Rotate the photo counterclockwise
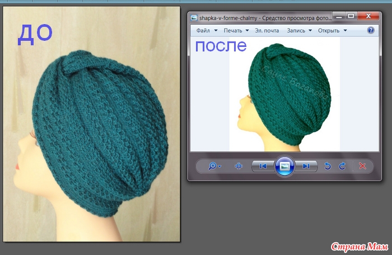Viewport: 392px width, 255px height. [328, 166]
